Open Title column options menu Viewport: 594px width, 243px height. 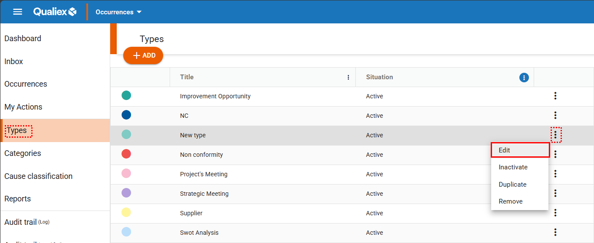pos(348,78)
